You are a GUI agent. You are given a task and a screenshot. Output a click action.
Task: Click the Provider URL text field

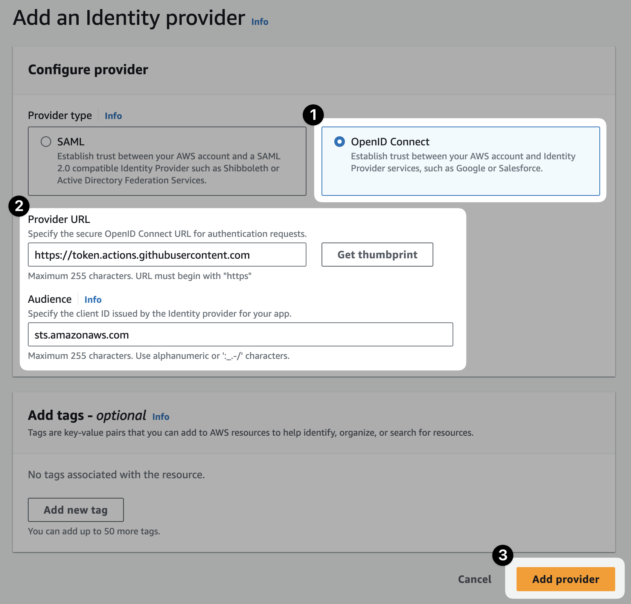[167, 255]
